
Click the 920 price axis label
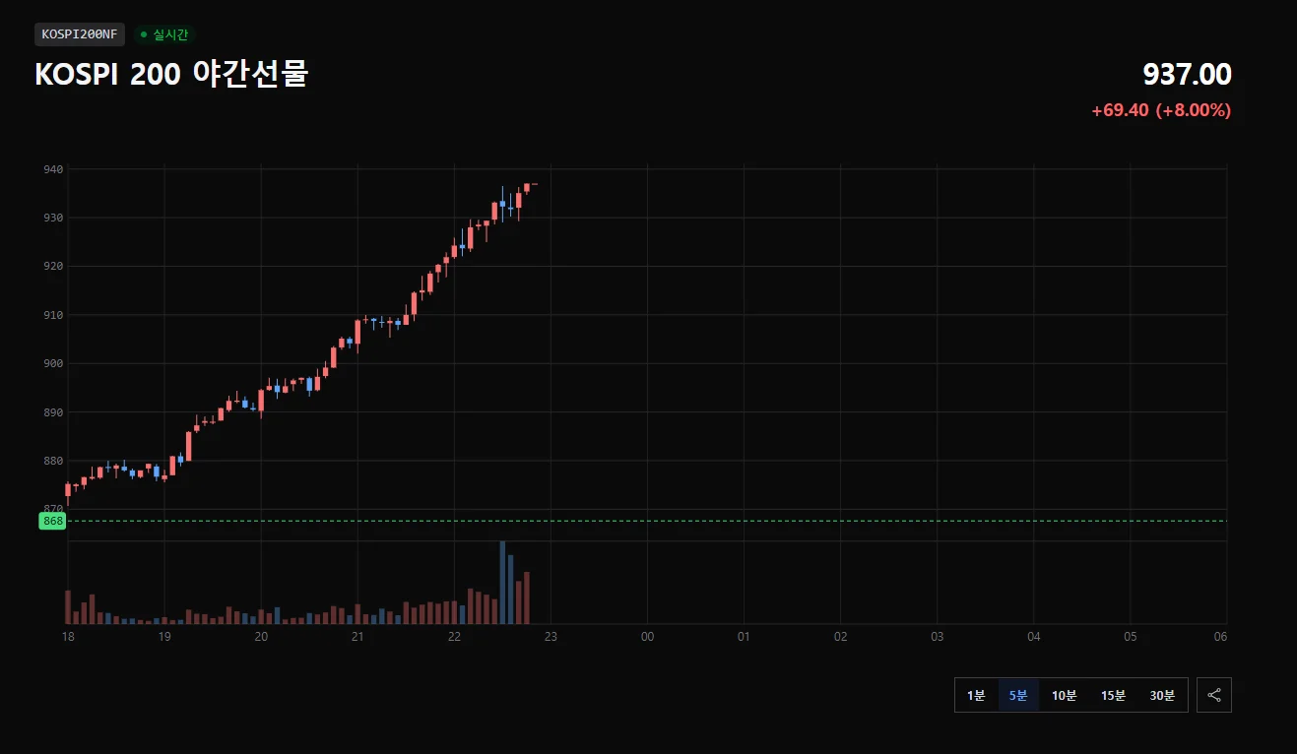point(53,266)
